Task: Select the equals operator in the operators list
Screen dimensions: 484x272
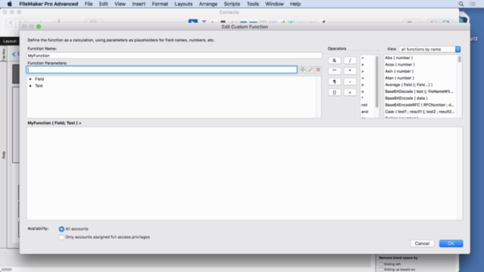Action: click(363, 58)
